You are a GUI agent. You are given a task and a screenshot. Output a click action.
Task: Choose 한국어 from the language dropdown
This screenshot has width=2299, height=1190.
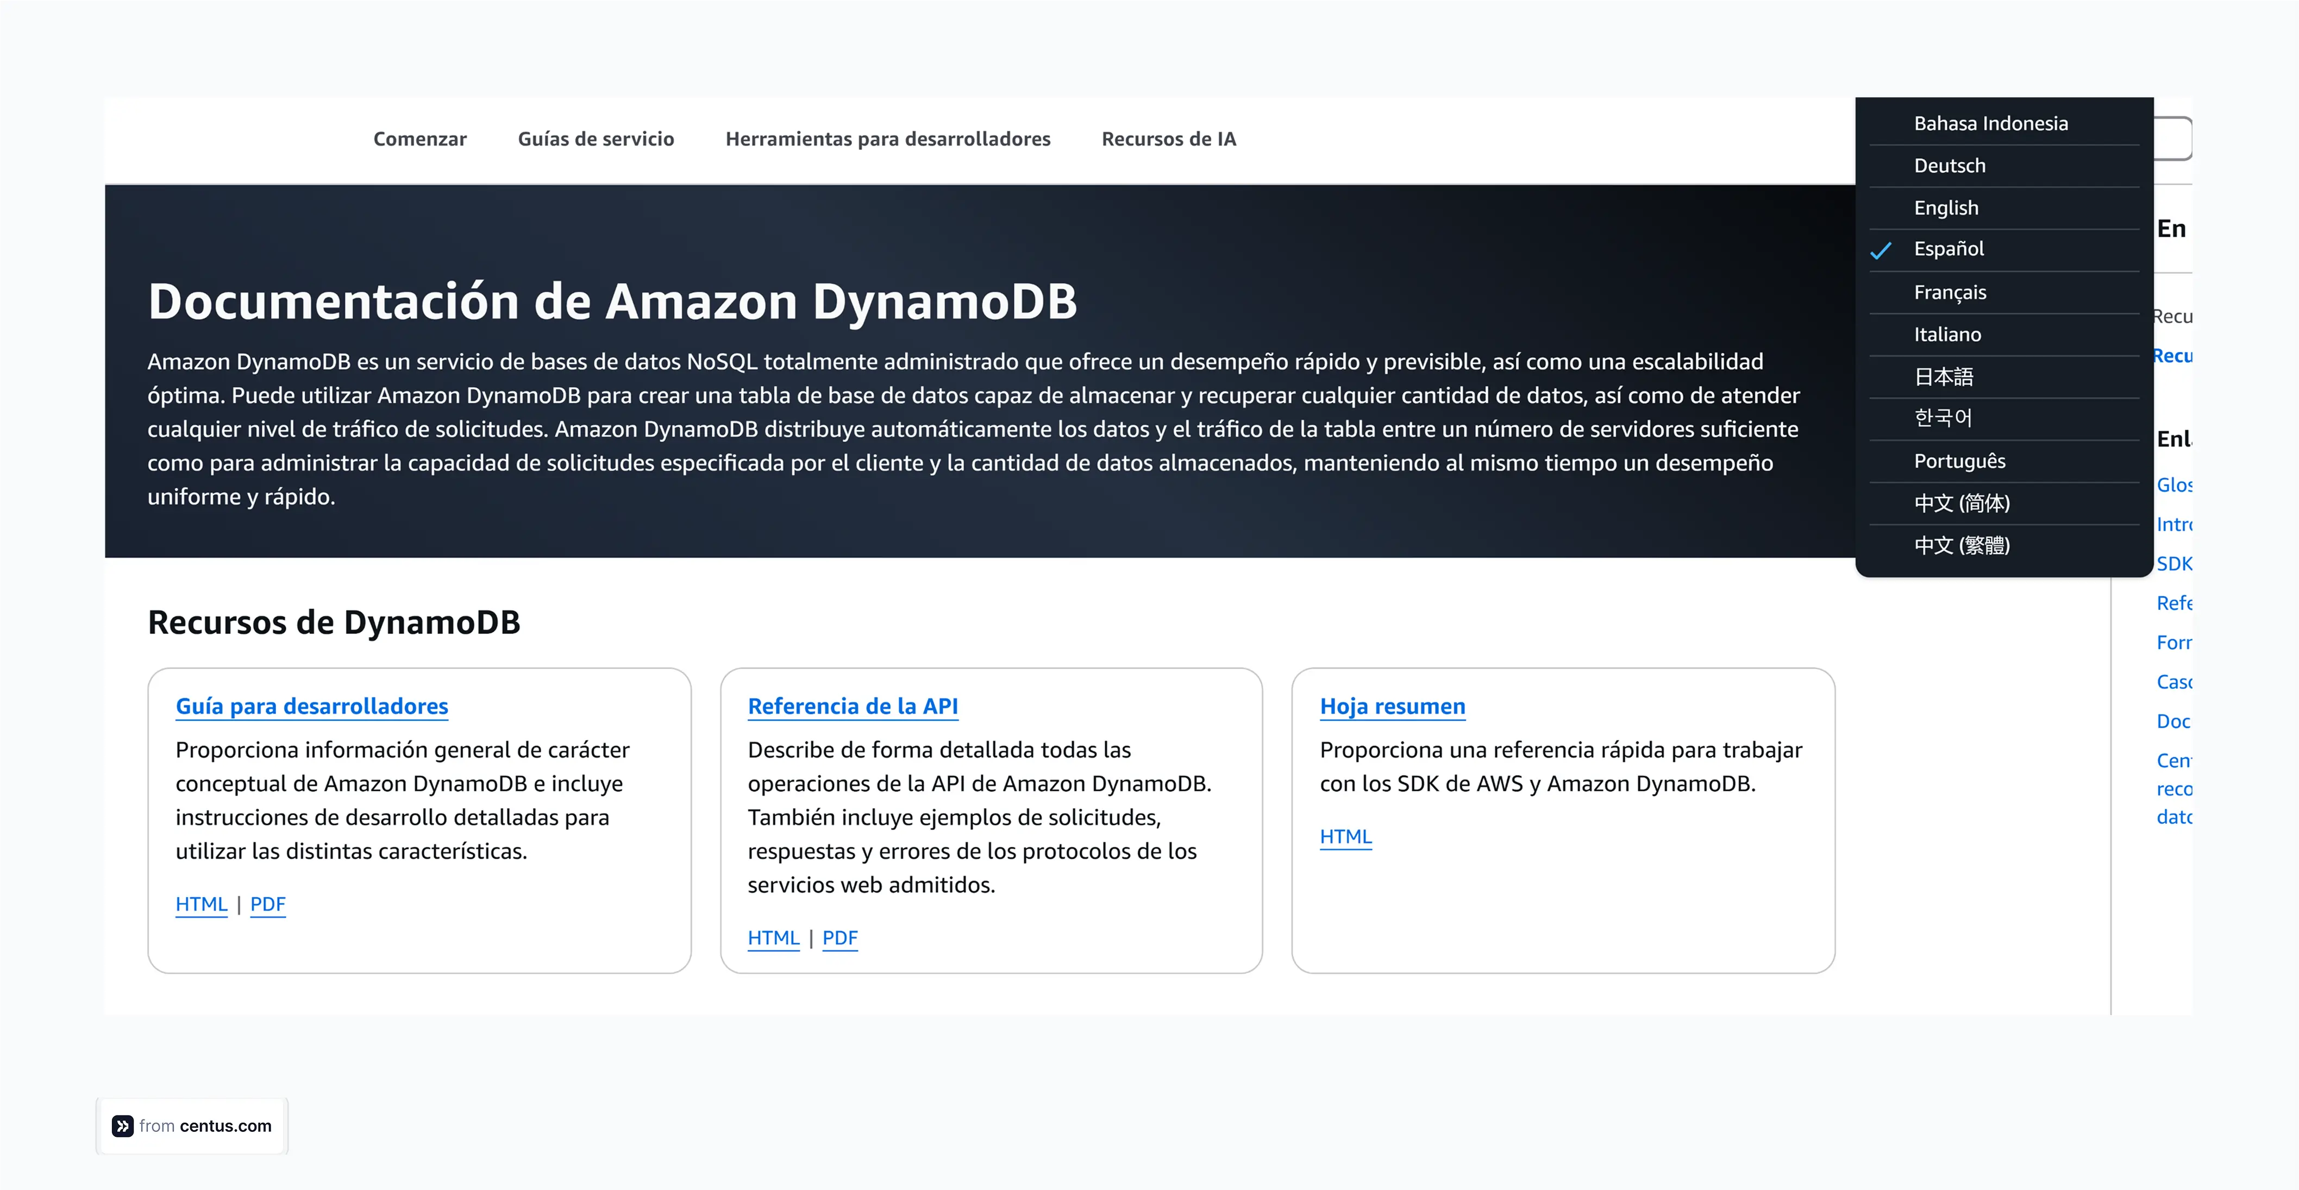[x=1943, y=418]
